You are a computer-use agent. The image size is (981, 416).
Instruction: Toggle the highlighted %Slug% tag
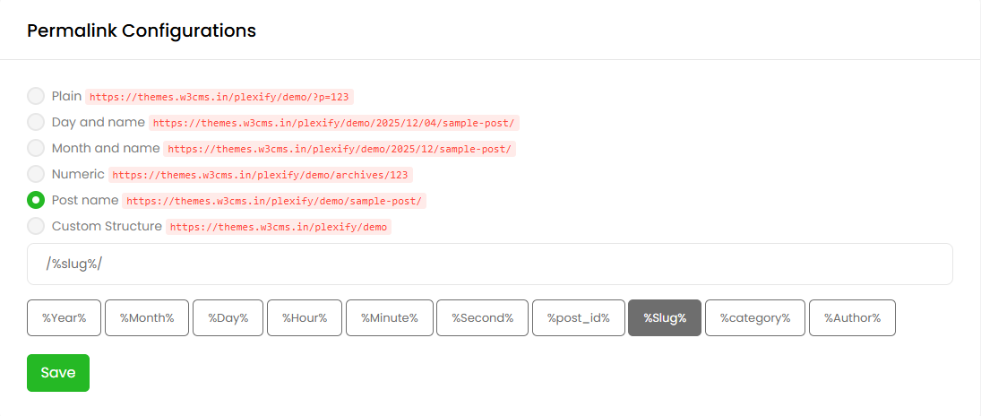tap(665, 318)
